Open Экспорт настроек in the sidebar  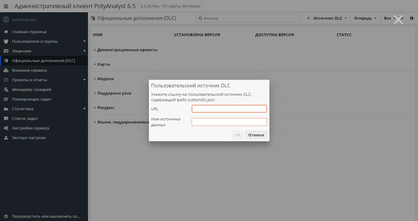(44, 138)
